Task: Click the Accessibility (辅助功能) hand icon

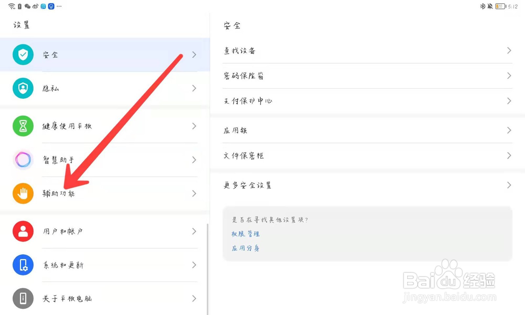Action: click(23, 194)
